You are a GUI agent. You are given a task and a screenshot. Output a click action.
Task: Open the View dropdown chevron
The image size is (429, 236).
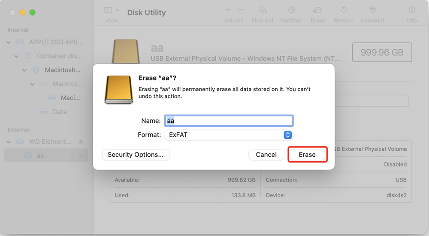pos(118,10)
